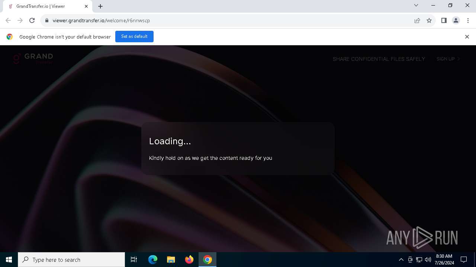Viewport: 476px width, 267px height.
Task: Open the Chrome side panel
Action: tap(444, 20)
